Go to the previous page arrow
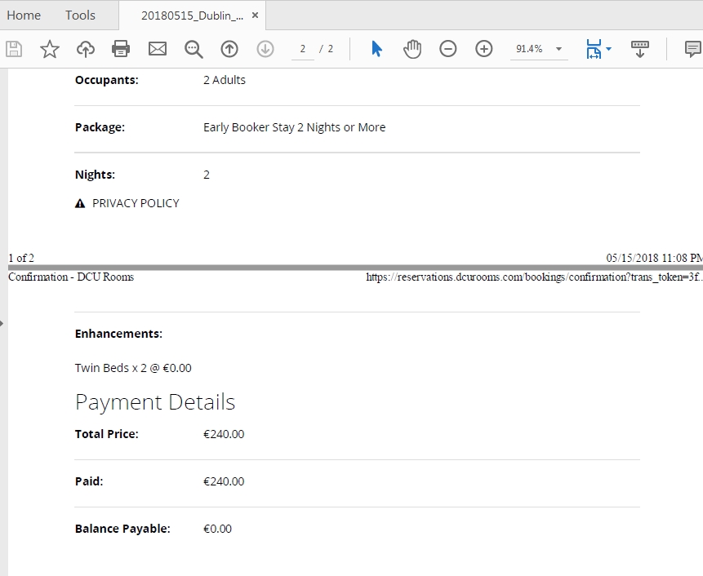Screen dimensions: 703x576 tap(229, 49)
